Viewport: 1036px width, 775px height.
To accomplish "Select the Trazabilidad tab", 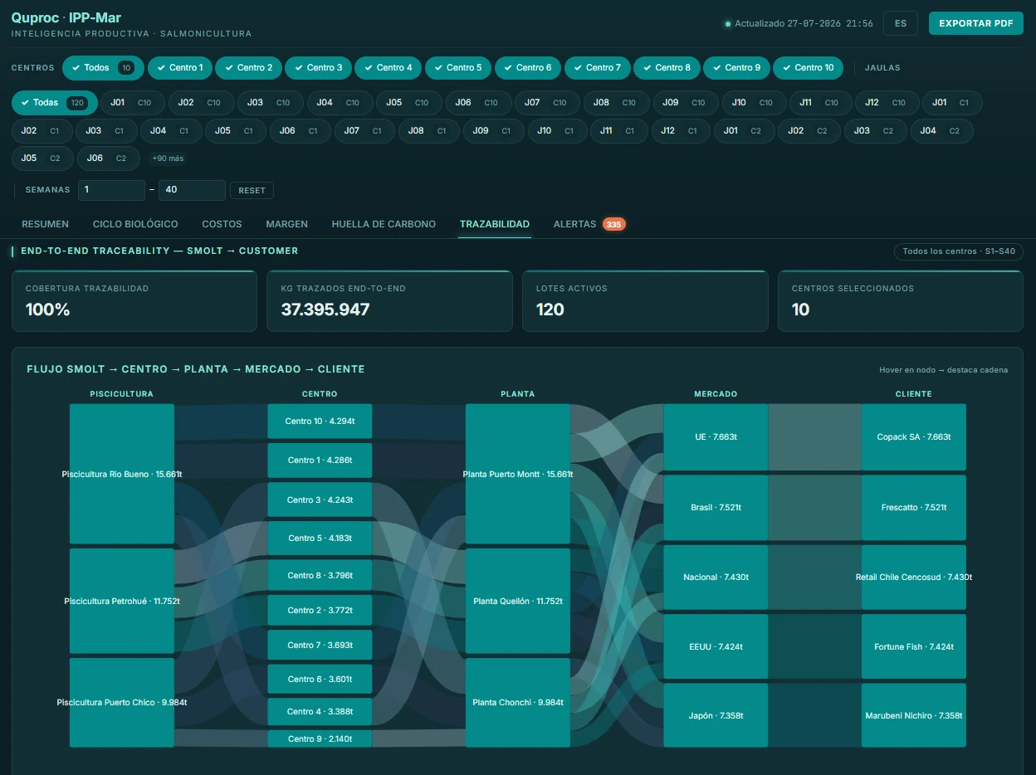I will pos(495,224).
